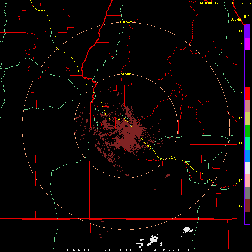252x252 pixels.
Task: Click the 00:29 timestamp
Action: tap(183, 250)
